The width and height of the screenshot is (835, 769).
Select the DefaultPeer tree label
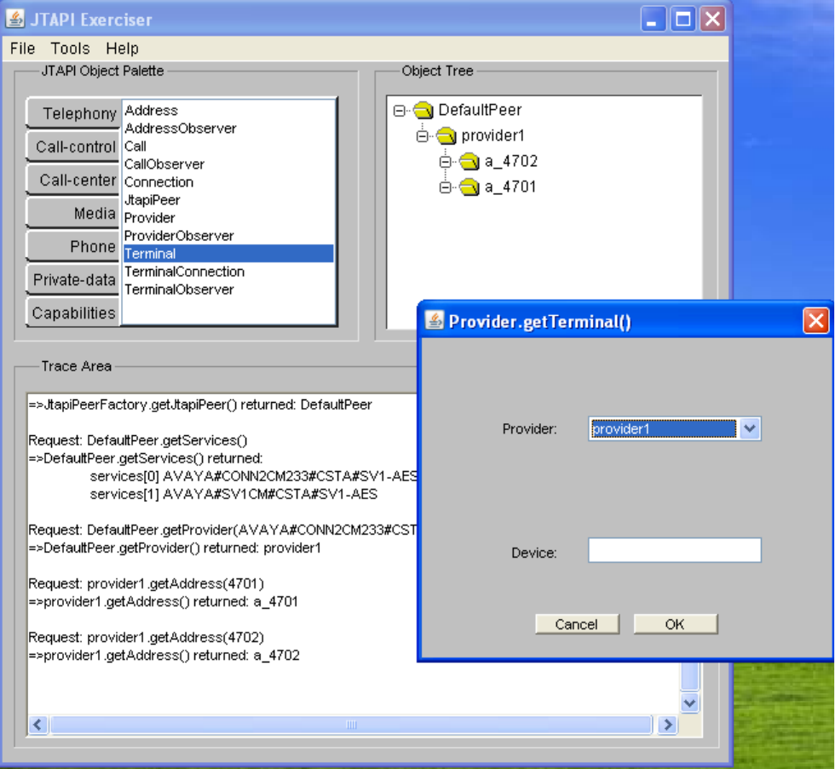click(x=480, y=110)
